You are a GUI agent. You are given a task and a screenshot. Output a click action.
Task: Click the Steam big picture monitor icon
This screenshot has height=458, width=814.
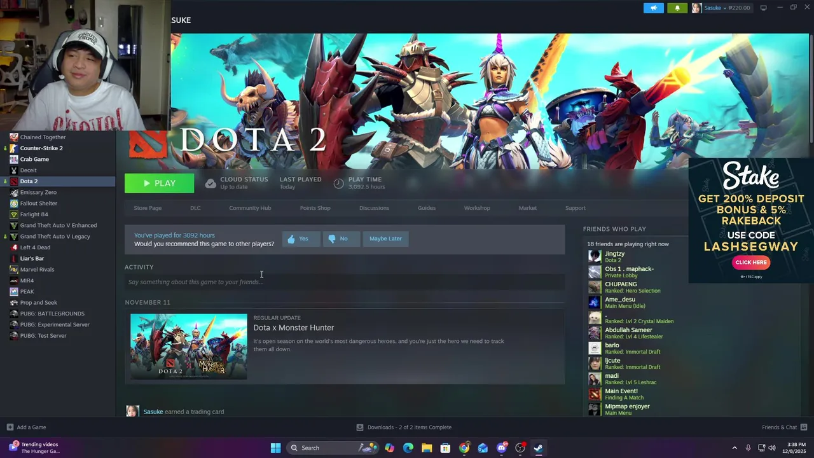click(x=763, y=8)
